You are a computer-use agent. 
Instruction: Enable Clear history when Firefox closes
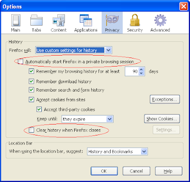click(x=31, y=130)
